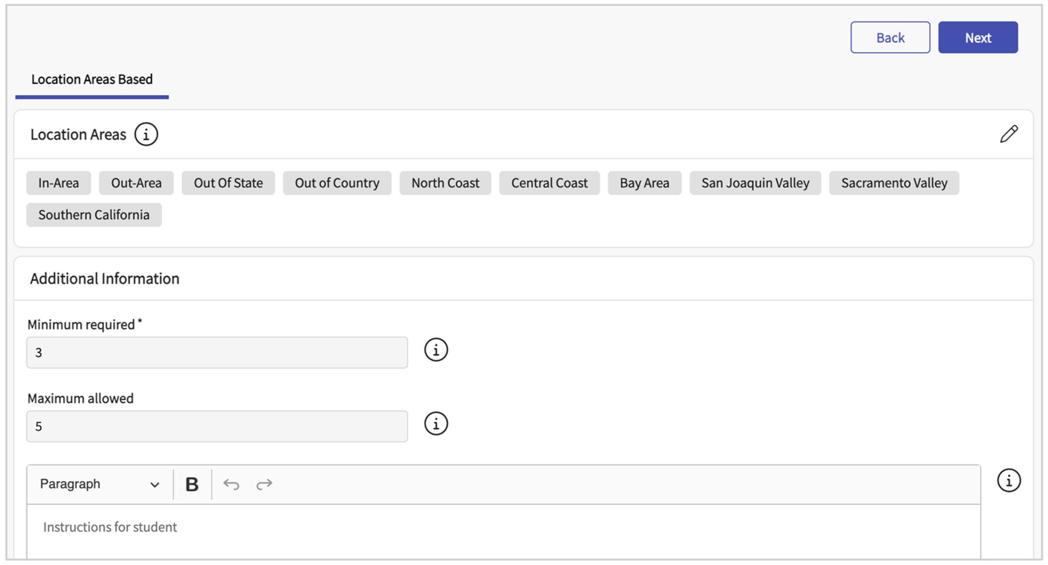Click info icon beside Location Areas heading

click(146, 134)
